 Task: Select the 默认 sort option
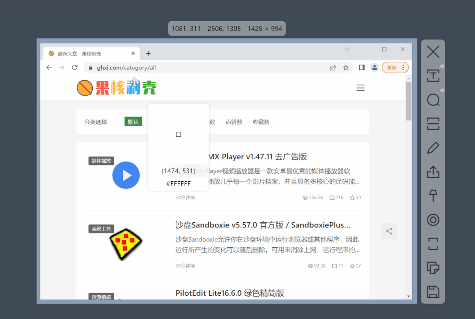133,122
